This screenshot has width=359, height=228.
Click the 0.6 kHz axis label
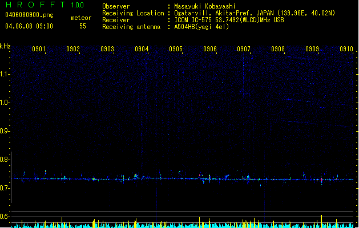(x=5, y=217)
